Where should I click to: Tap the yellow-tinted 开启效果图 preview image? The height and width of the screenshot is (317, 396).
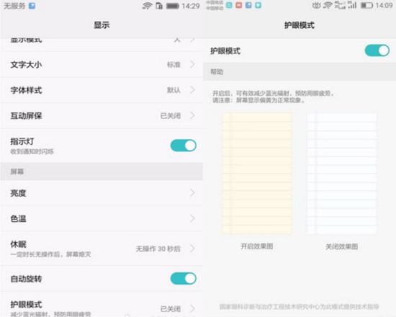pos(257,174)
